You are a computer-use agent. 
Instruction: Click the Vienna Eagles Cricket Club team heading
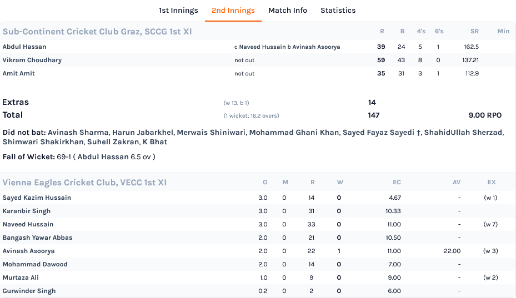84,183
